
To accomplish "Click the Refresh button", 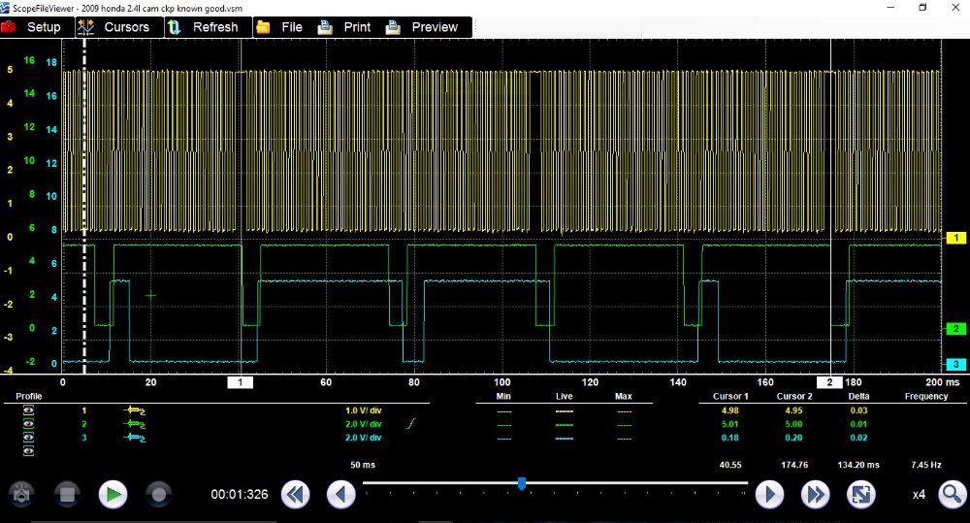I will pos(204,27).
